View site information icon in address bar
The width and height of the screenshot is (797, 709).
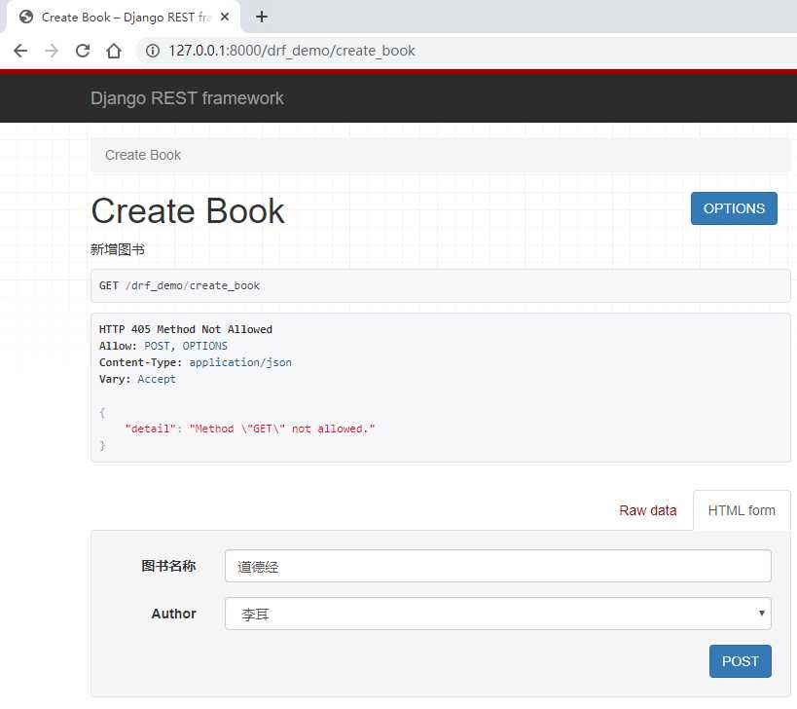coord(153,51)
